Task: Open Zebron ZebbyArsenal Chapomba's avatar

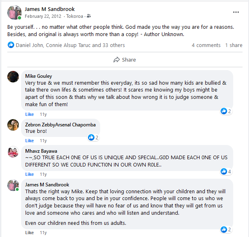Action: (x=13, y=125)
